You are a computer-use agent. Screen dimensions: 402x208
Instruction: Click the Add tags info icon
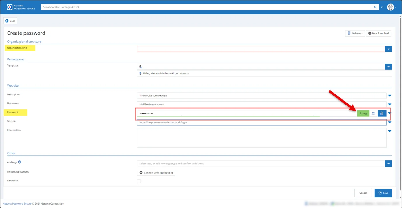[20, 162]
